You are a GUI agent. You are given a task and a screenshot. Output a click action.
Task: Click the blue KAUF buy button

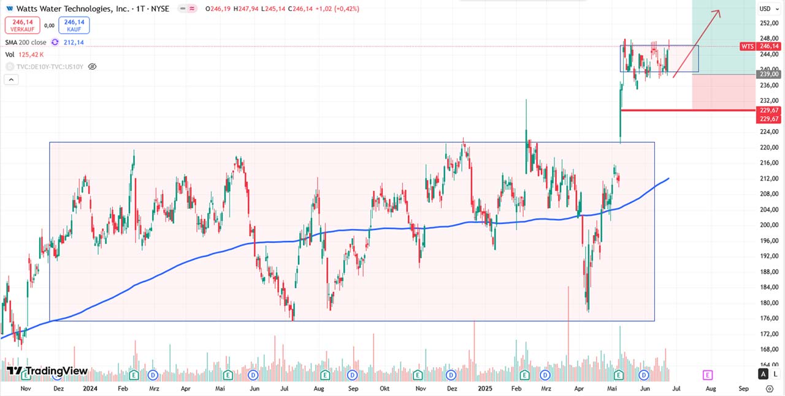coord(74,25)
